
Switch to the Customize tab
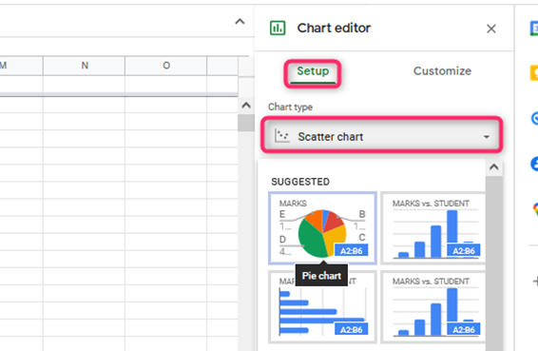pyautogui.click(x=442, y=71)
